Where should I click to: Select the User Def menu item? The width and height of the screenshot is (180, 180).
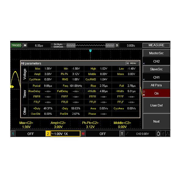[156, 105]
